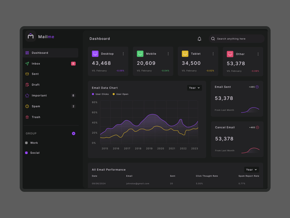The width and height of the screenshot is (290, 218).
Task: Click the date 09/06/2024 cell
Action: pos(99,183)
